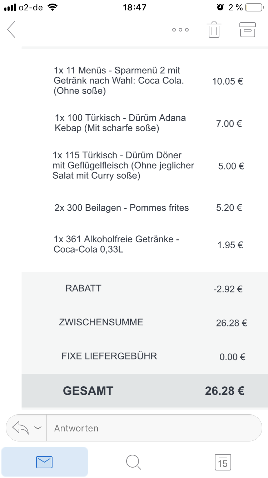Archive email with archive box icon
This screenshot has width=268, height=478.
click(x=247, y=30)
